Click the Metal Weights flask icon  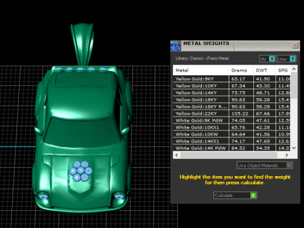click(x=175, y=46)
